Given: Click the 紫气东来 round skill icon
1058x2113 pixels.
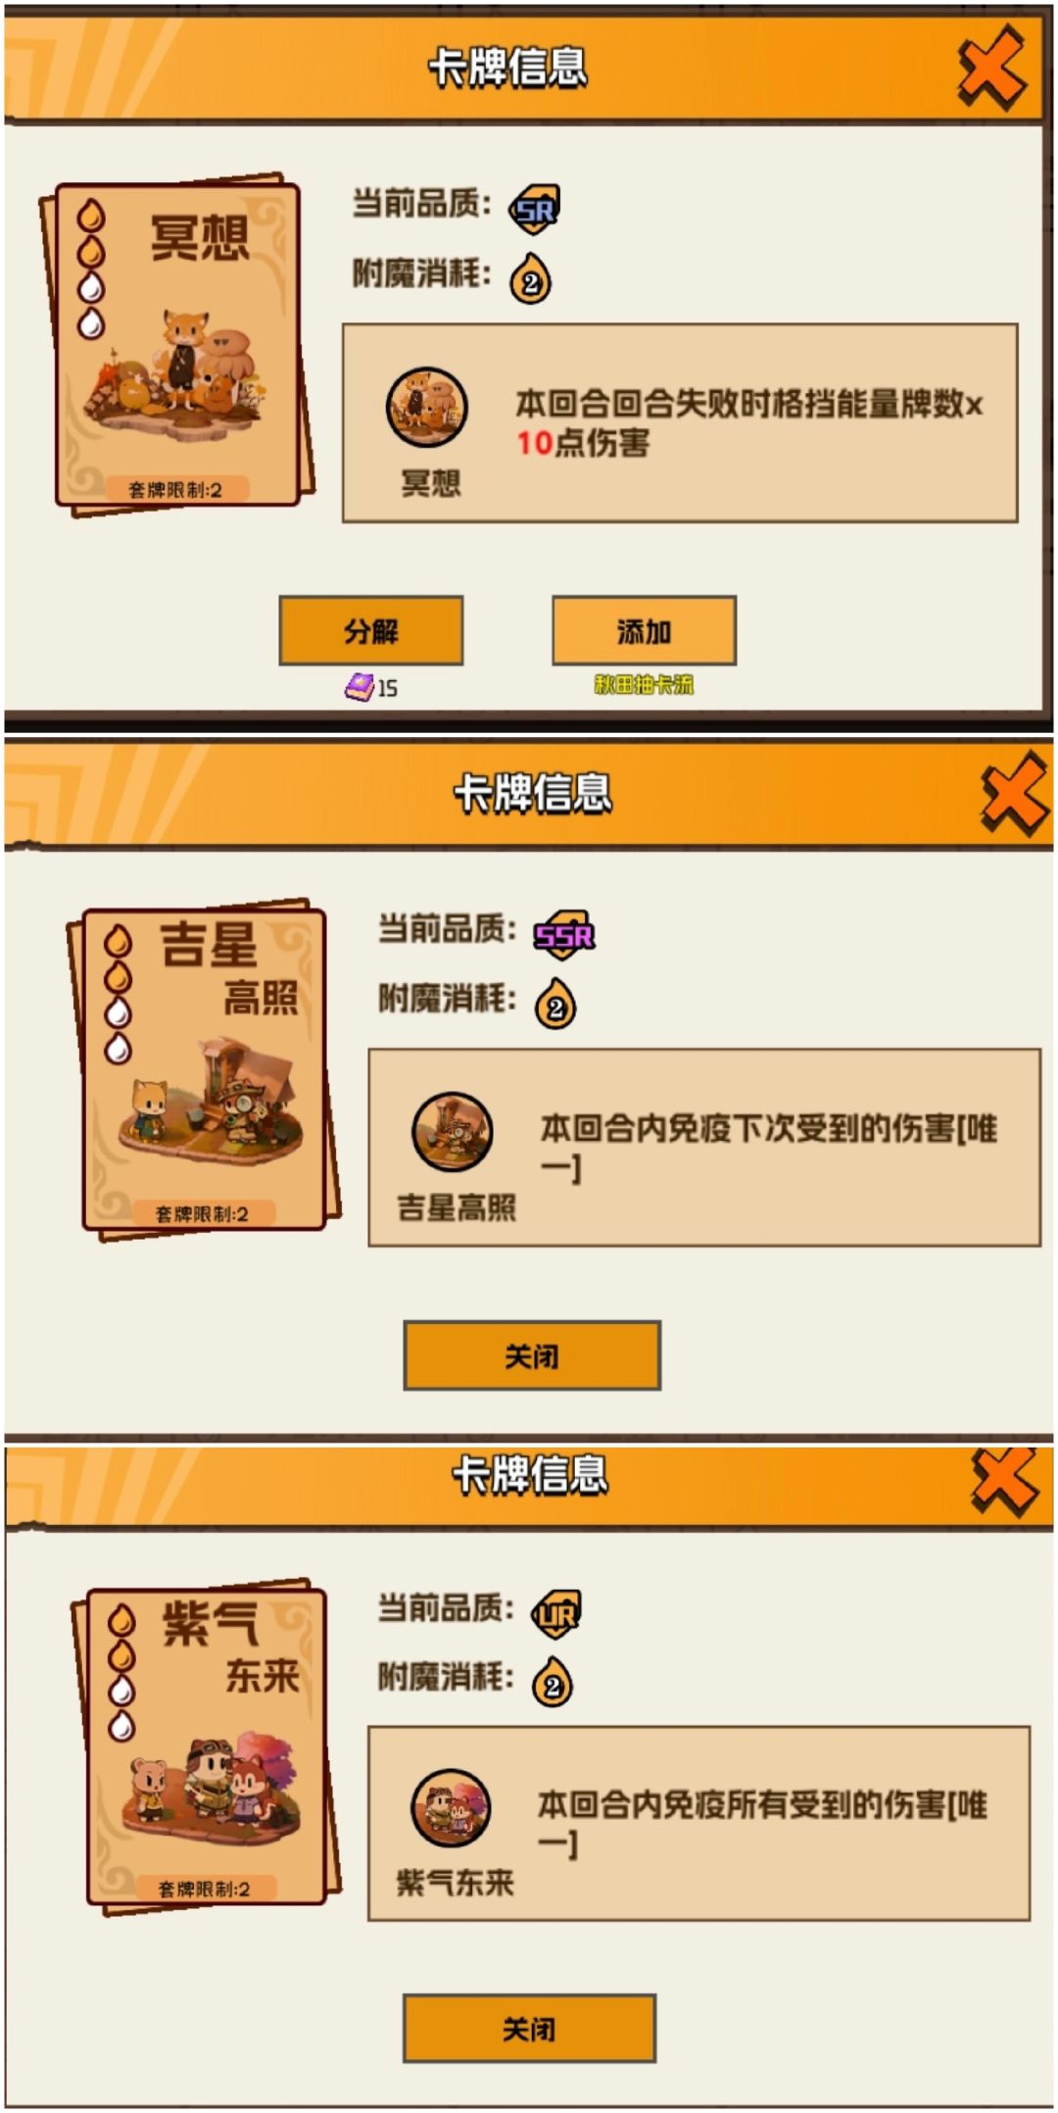Looking at the screenshot, I should point(451,1808).
